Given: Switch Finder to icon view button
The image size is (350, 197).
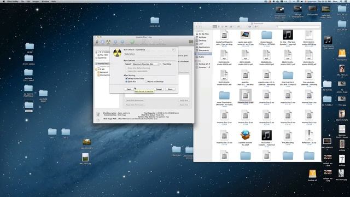Looking at the screenshot, I should (x=215, y=27).
